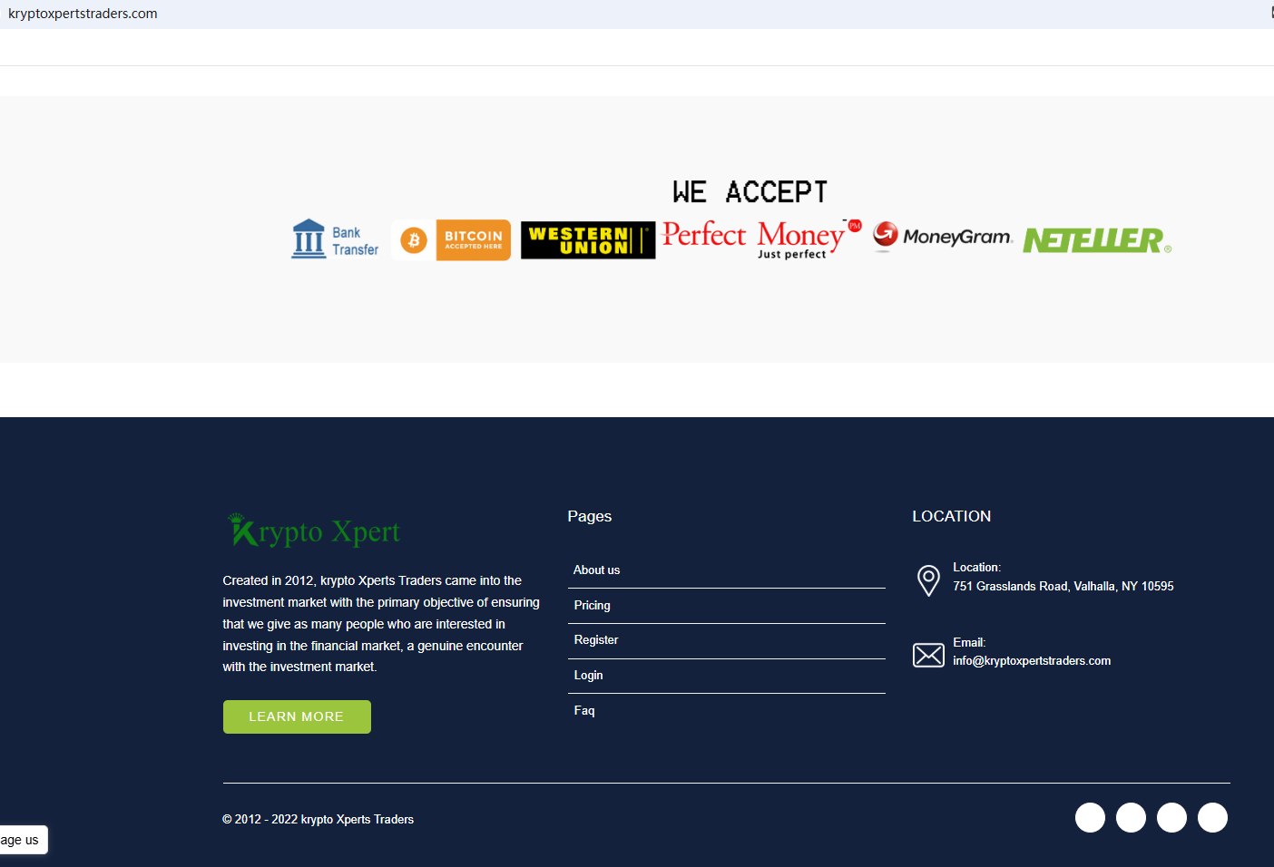
Task: Select the last social media circle icon
Action: click(1212, 817)
